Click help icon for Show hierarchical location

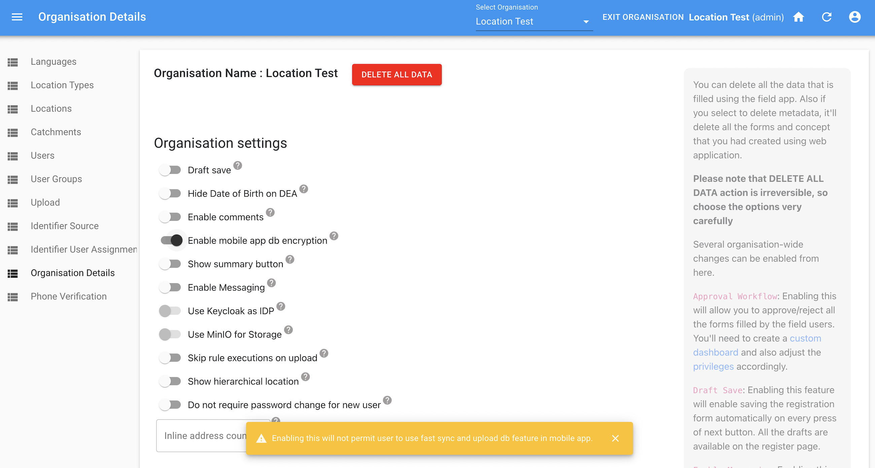(x=305, y=376)
